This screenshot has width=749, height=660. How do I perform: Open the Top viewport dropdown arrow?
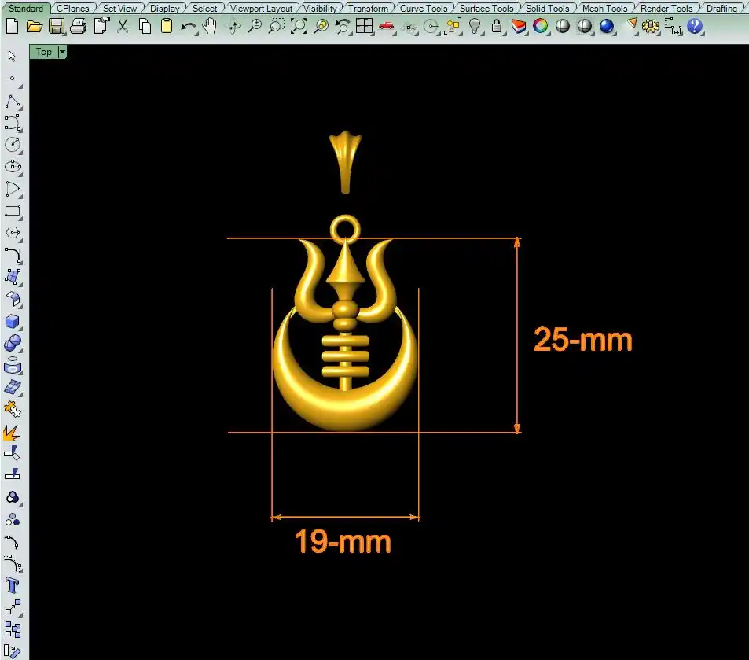pyautogui.click(x=62, y=52)
